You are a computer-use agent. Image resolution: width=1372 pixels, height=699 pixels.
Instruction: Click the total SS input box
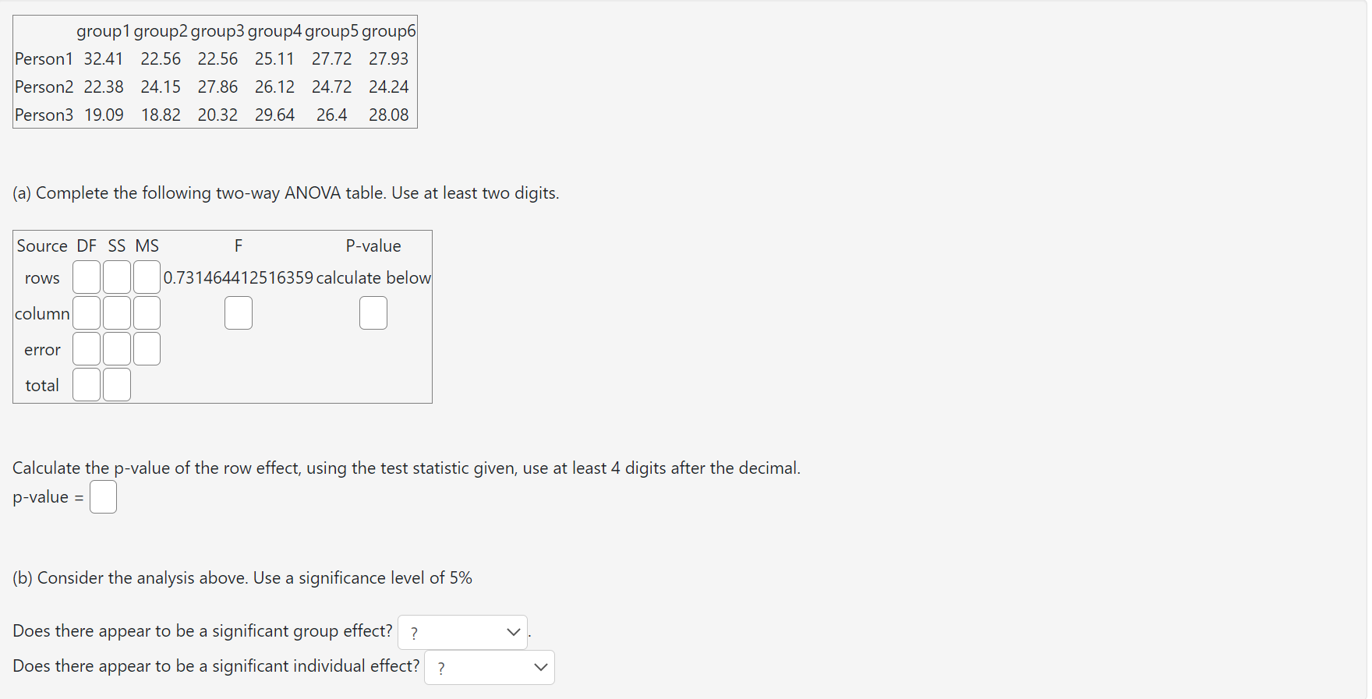pyautogui.click(x=116, y=384)
